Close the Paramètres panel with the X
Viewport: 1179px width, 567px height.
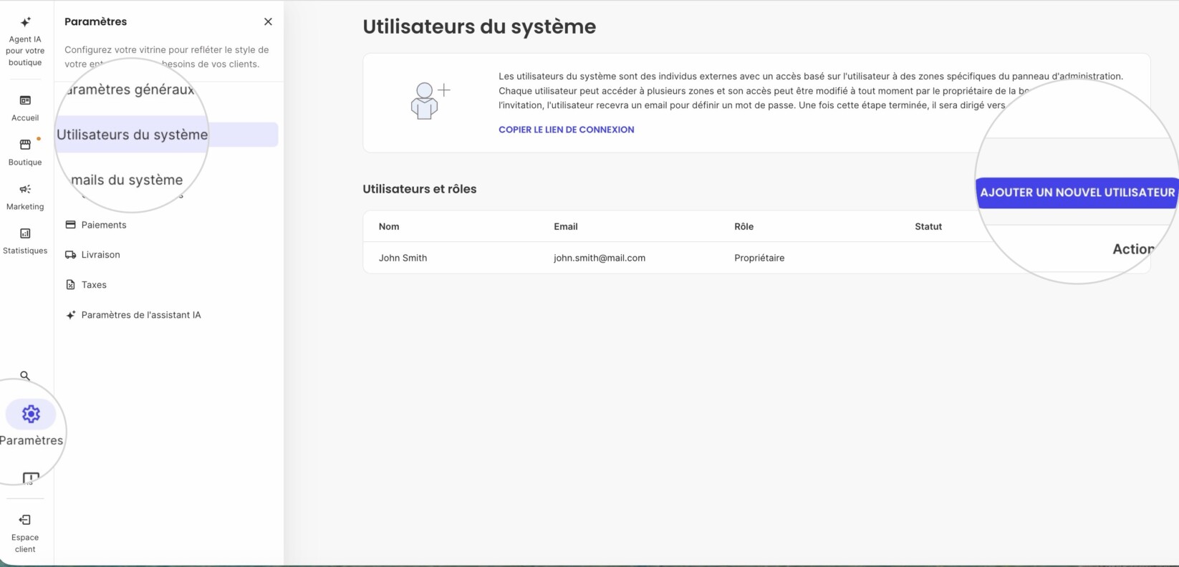click(x=268, y=21)
